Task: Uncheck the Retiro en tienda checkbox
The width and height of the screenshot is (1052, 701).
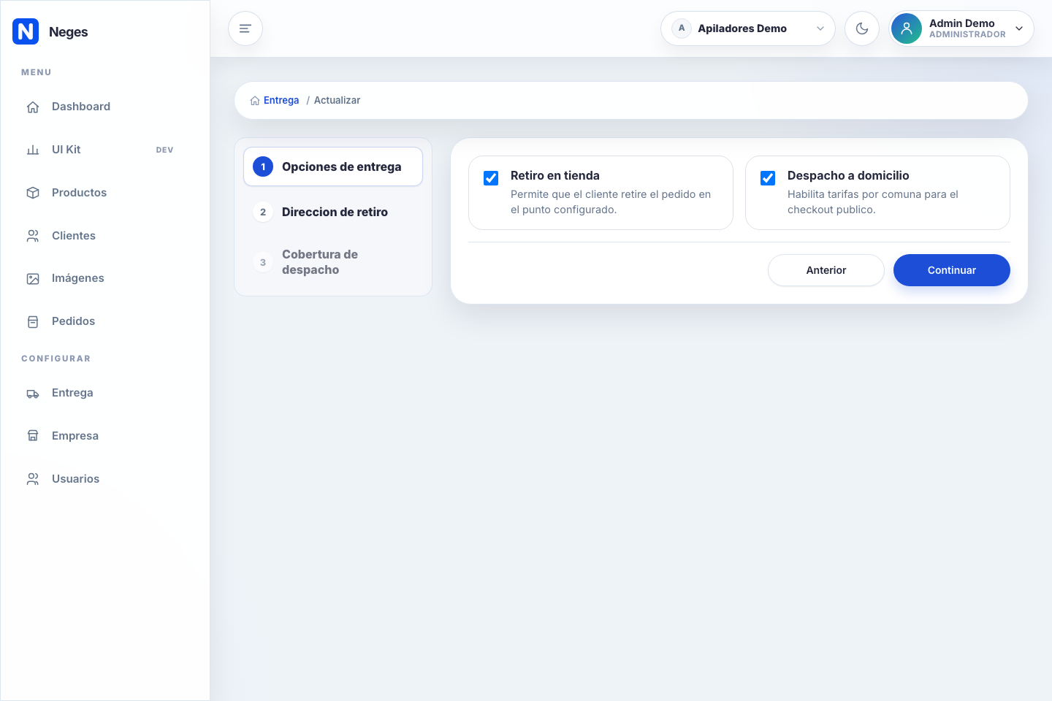Action: [x=491, y=178]
